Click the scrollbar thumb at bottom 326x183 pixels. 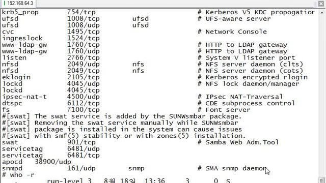322,180
